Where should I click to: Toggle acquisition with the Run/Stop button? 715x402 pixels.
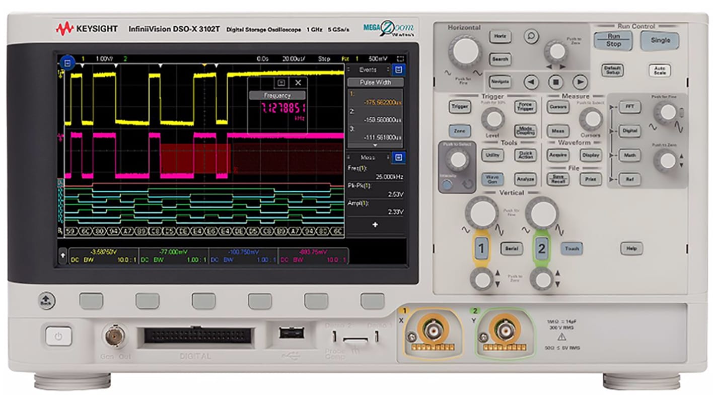click(612, 40)
